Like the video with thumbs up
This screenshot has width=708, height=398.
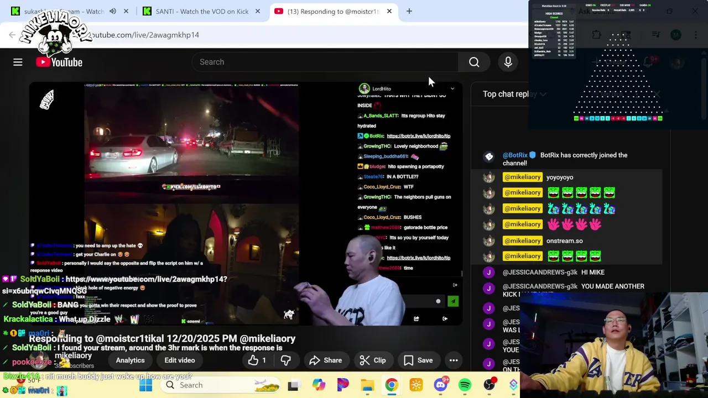click(x=258, y=360)
